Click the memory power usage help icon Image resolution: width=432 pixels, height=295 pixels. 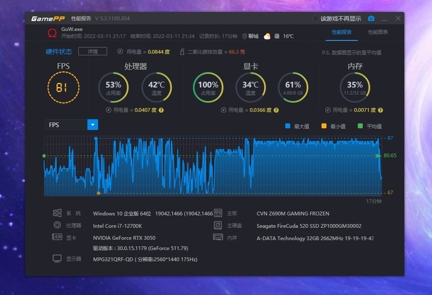tap(380, 110)
